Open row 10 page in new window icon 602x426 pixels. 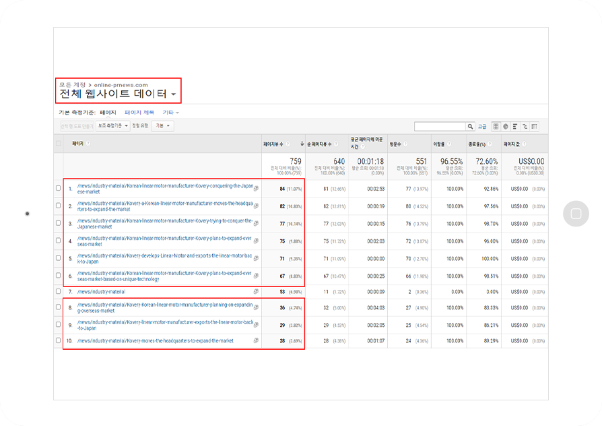256,340
